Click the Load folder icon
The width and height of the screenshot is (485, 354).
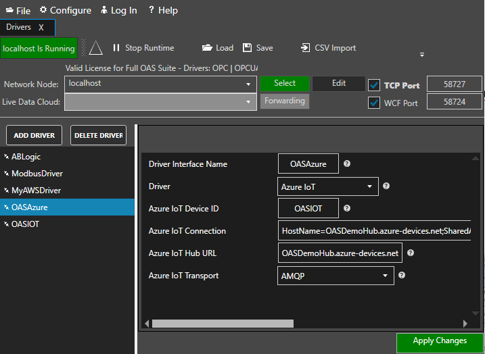click(207, 48)
